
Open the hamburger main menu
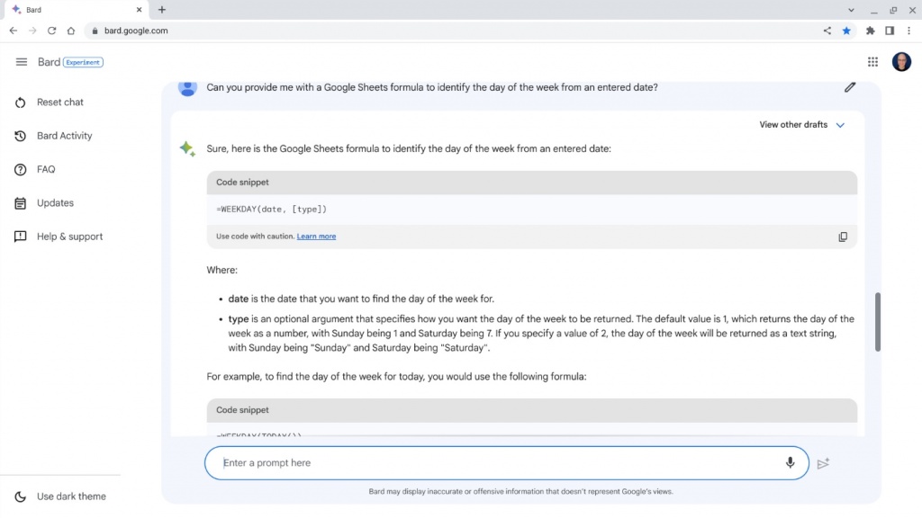[x=22, y=62]
